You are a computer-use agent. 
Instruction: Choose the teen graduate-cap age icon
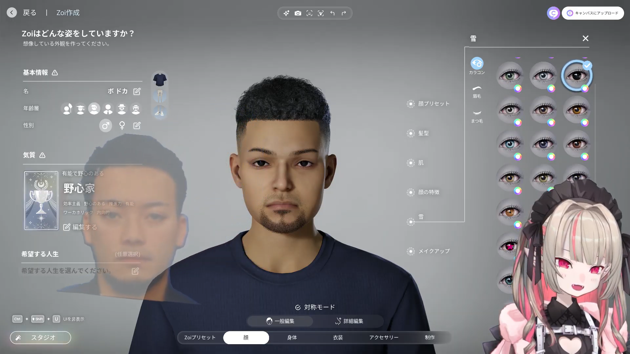click(x=80, y=108)
